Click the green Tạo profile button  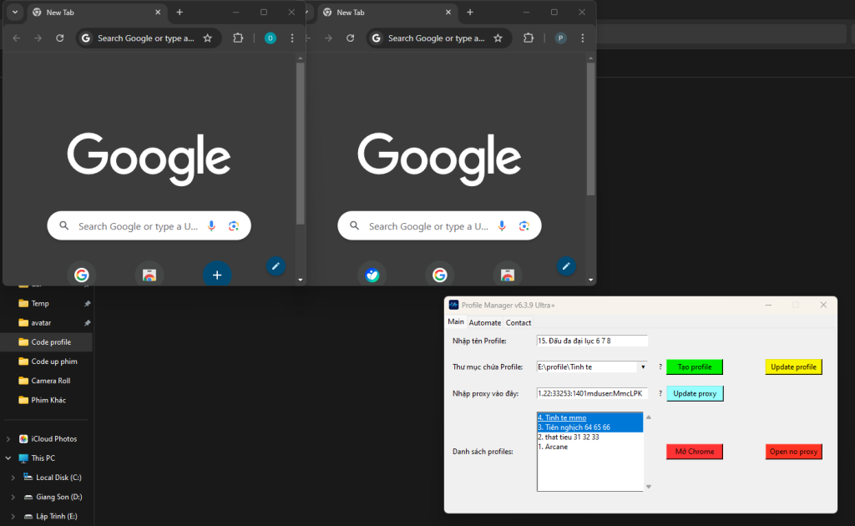tap(695, 367)
